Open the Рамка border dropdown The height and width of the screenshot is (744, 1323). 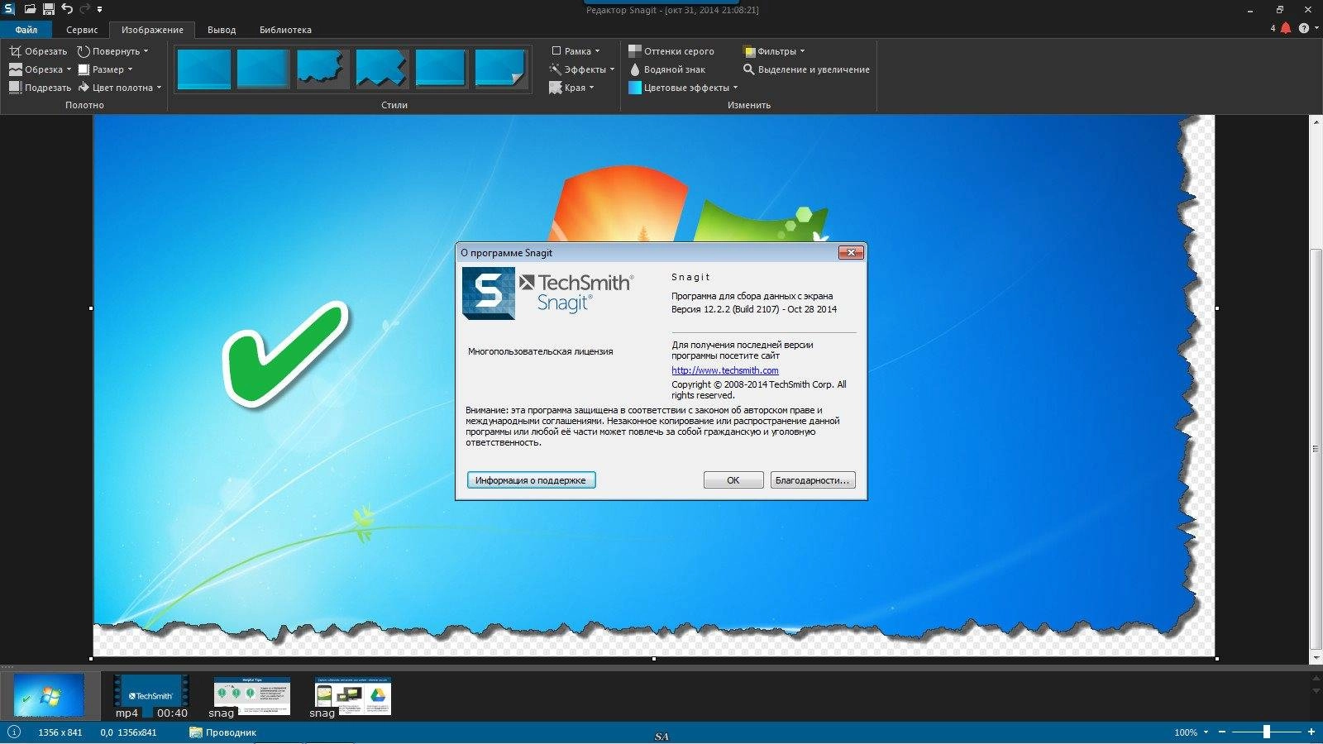576,51
